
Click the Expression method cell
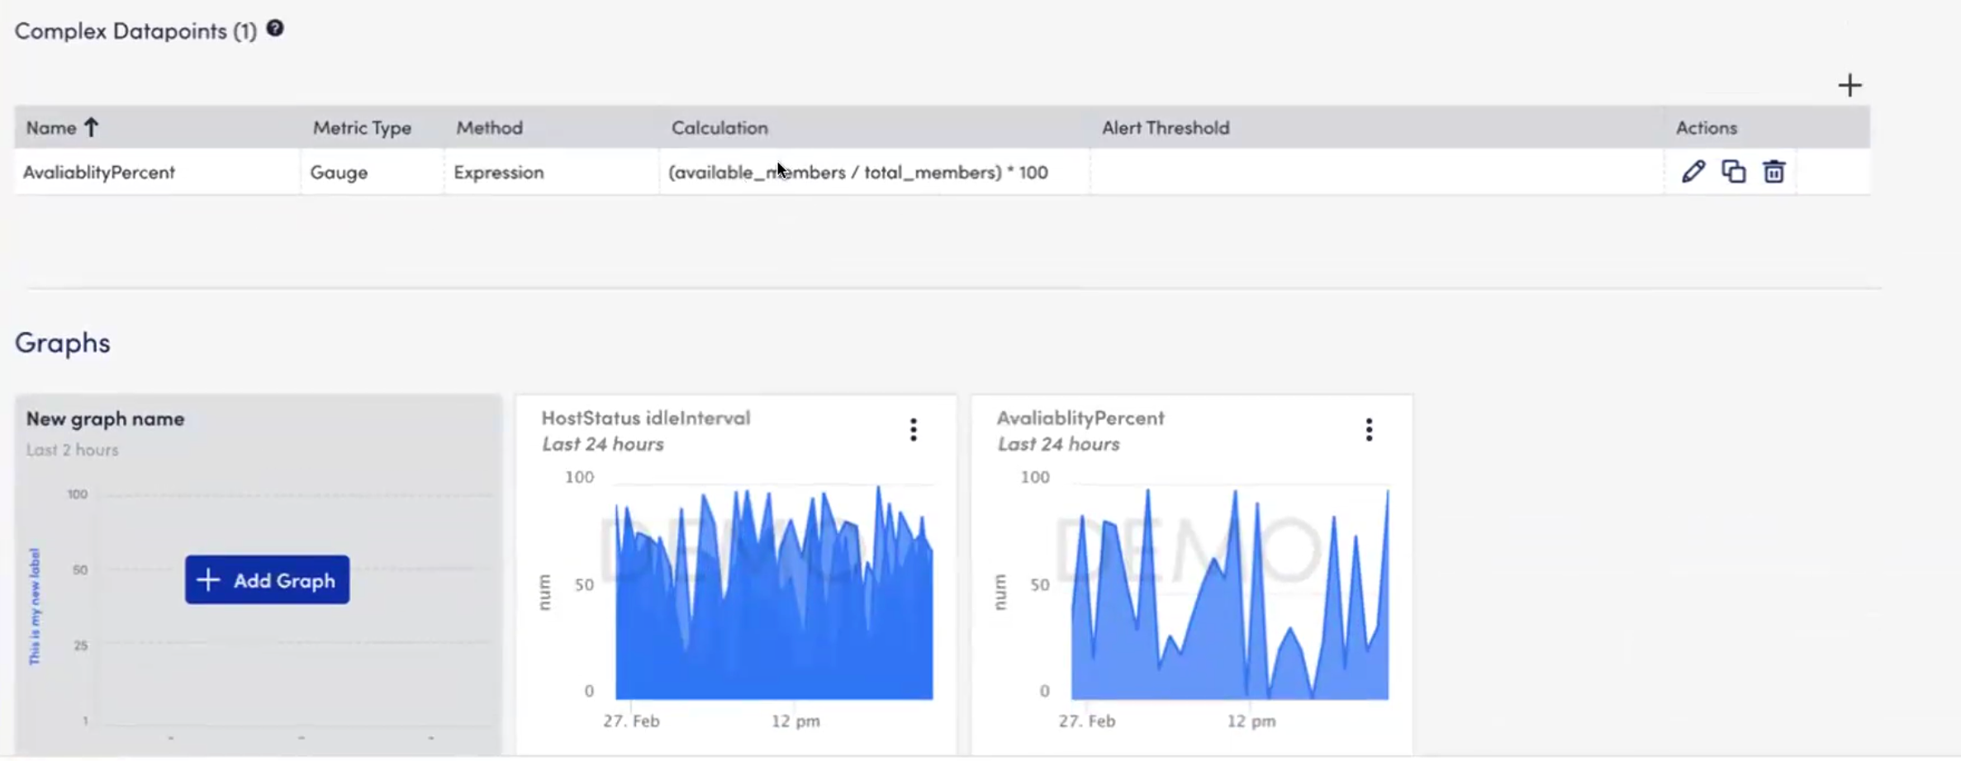552,172
